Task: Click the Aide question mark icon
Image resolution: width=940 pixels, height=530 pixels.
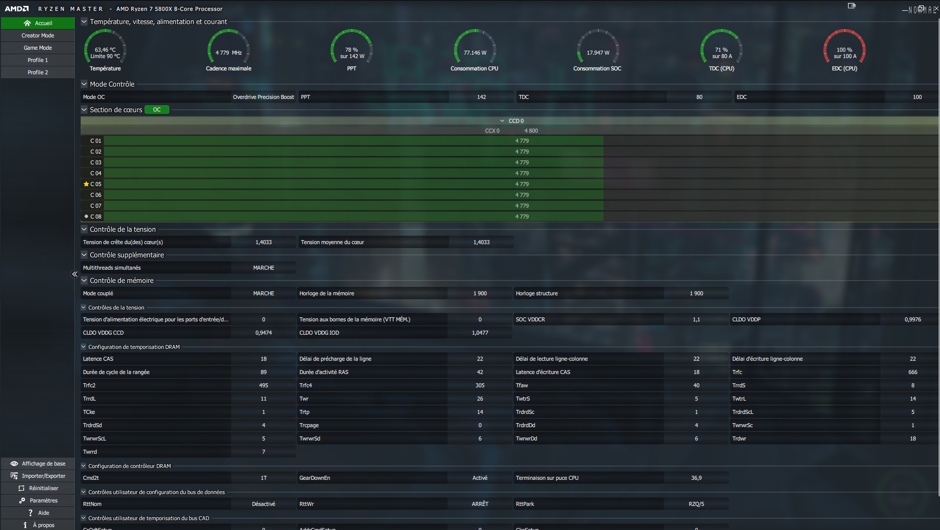Action: pos(30,513)
